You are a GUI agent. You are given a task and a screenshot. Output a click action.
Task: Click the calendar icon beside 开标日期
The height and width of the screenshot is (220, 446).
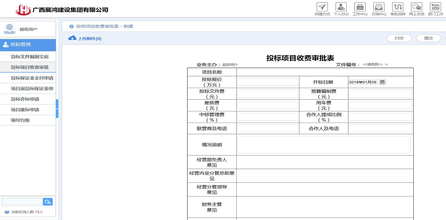[382, 82]
